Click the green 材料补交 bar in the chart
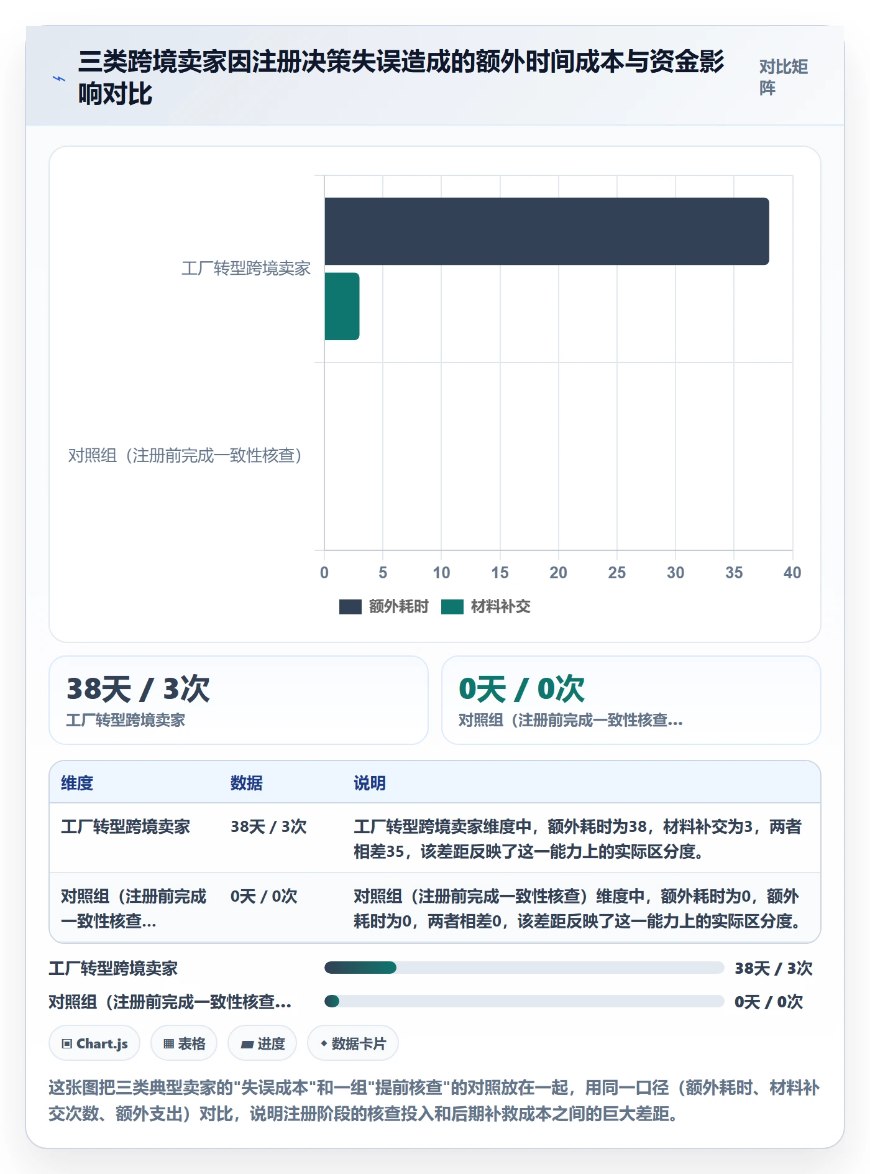The height and width of the screenshot is (1174, 870). 342,307
